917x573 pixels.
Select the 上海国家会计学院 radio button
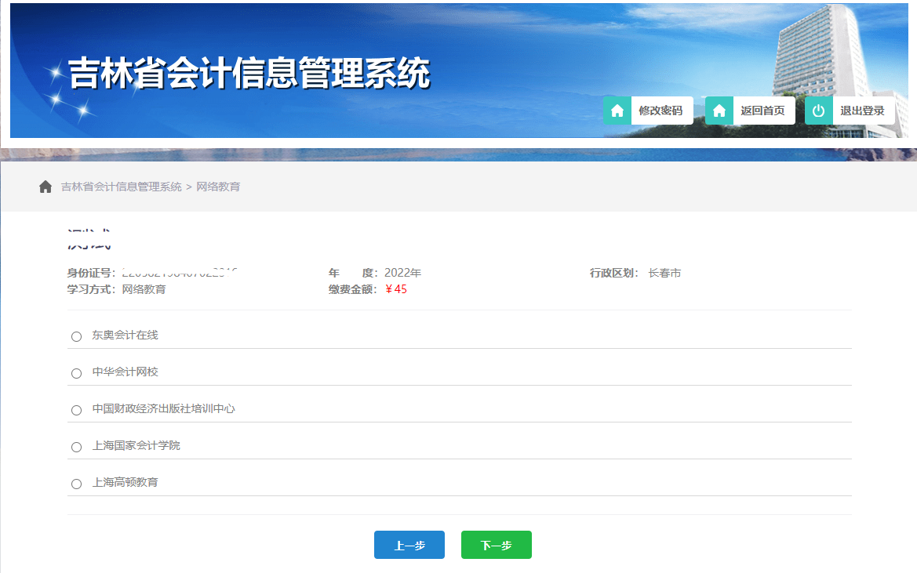pyautogui.click(x=76, y=447)
